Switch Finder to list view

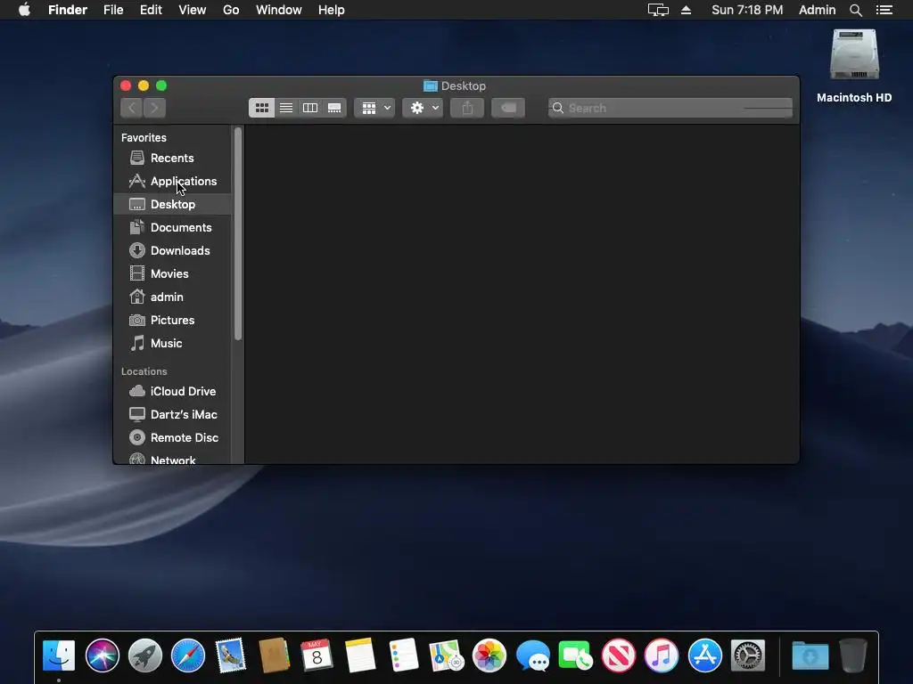tap(286, 108)
